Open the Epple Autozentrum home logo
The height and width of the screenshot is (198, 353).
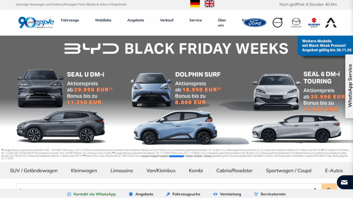tap(36, 22)
